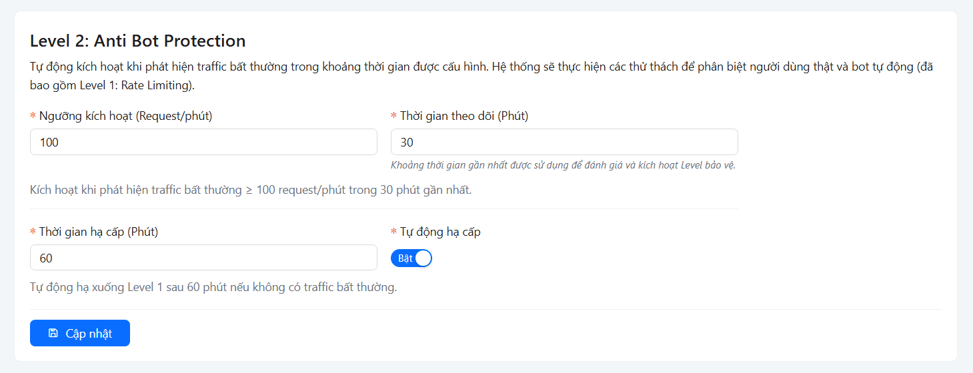Click the red asterisk before Thời gian hạ cấp
The width and height of the screenshot is (973, 373).
coord(33,232)
